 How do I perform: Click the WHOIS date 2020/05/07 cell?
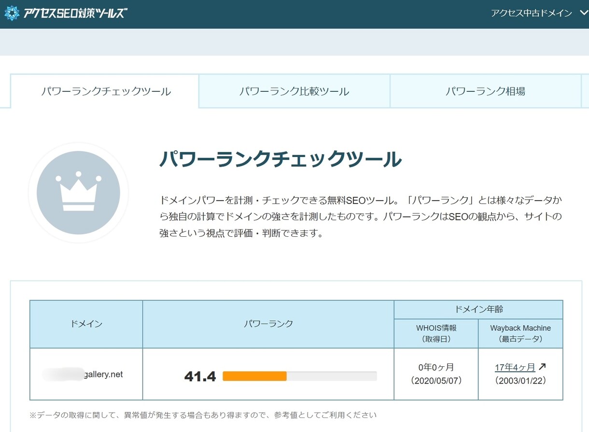pos(436,374)
